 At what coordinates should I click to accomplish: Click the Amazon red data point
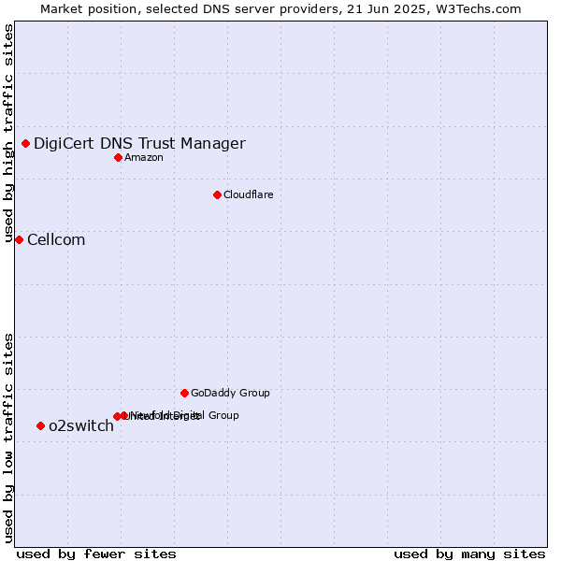coord(119,157)
